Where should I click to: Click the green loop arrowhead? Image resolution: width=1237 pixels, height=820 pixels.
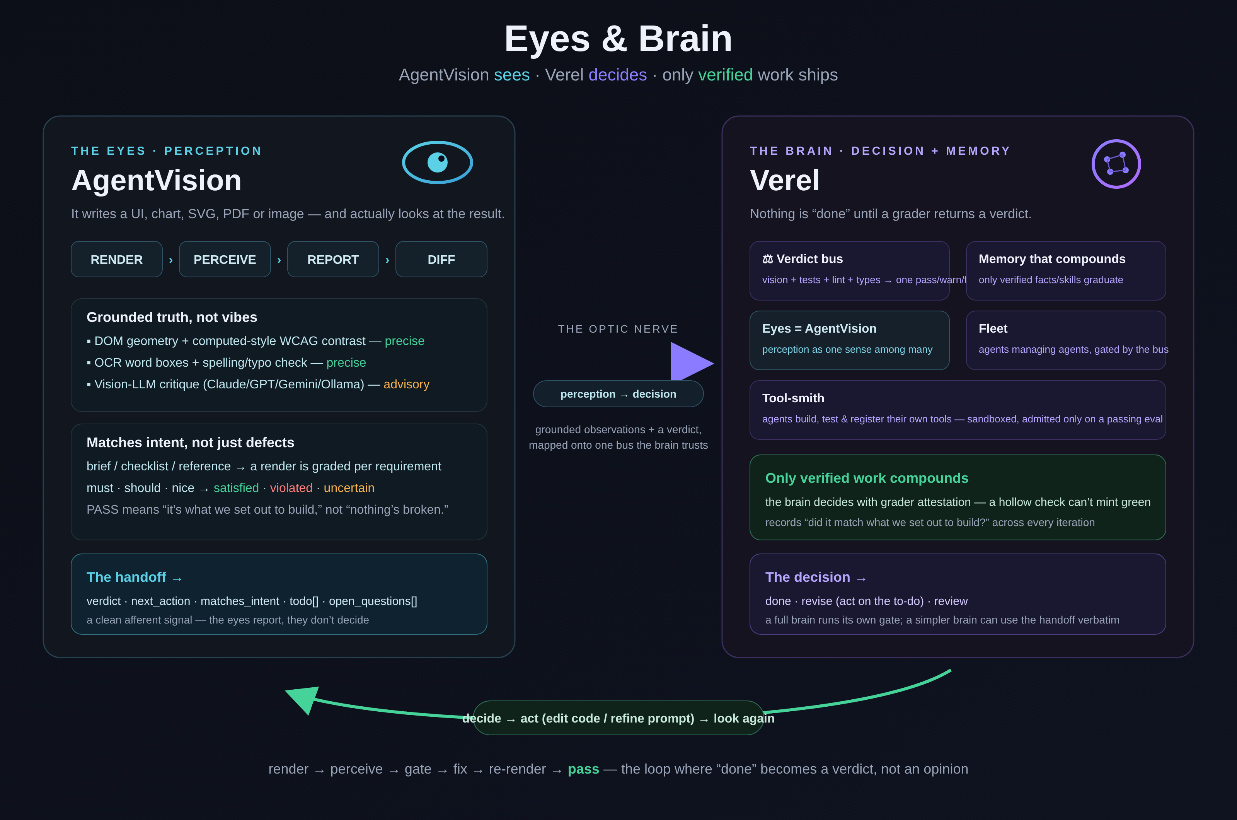303,700
